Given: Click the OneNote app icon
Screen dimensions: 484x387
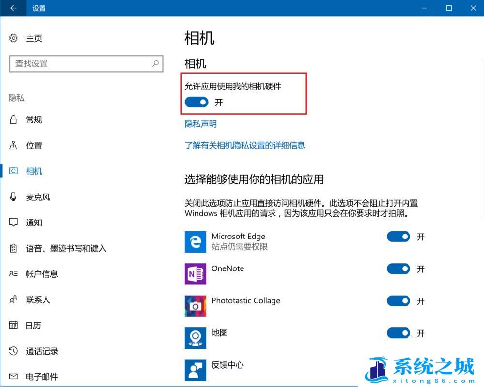Looking at the screenshot, I should (x=196, y=274).
